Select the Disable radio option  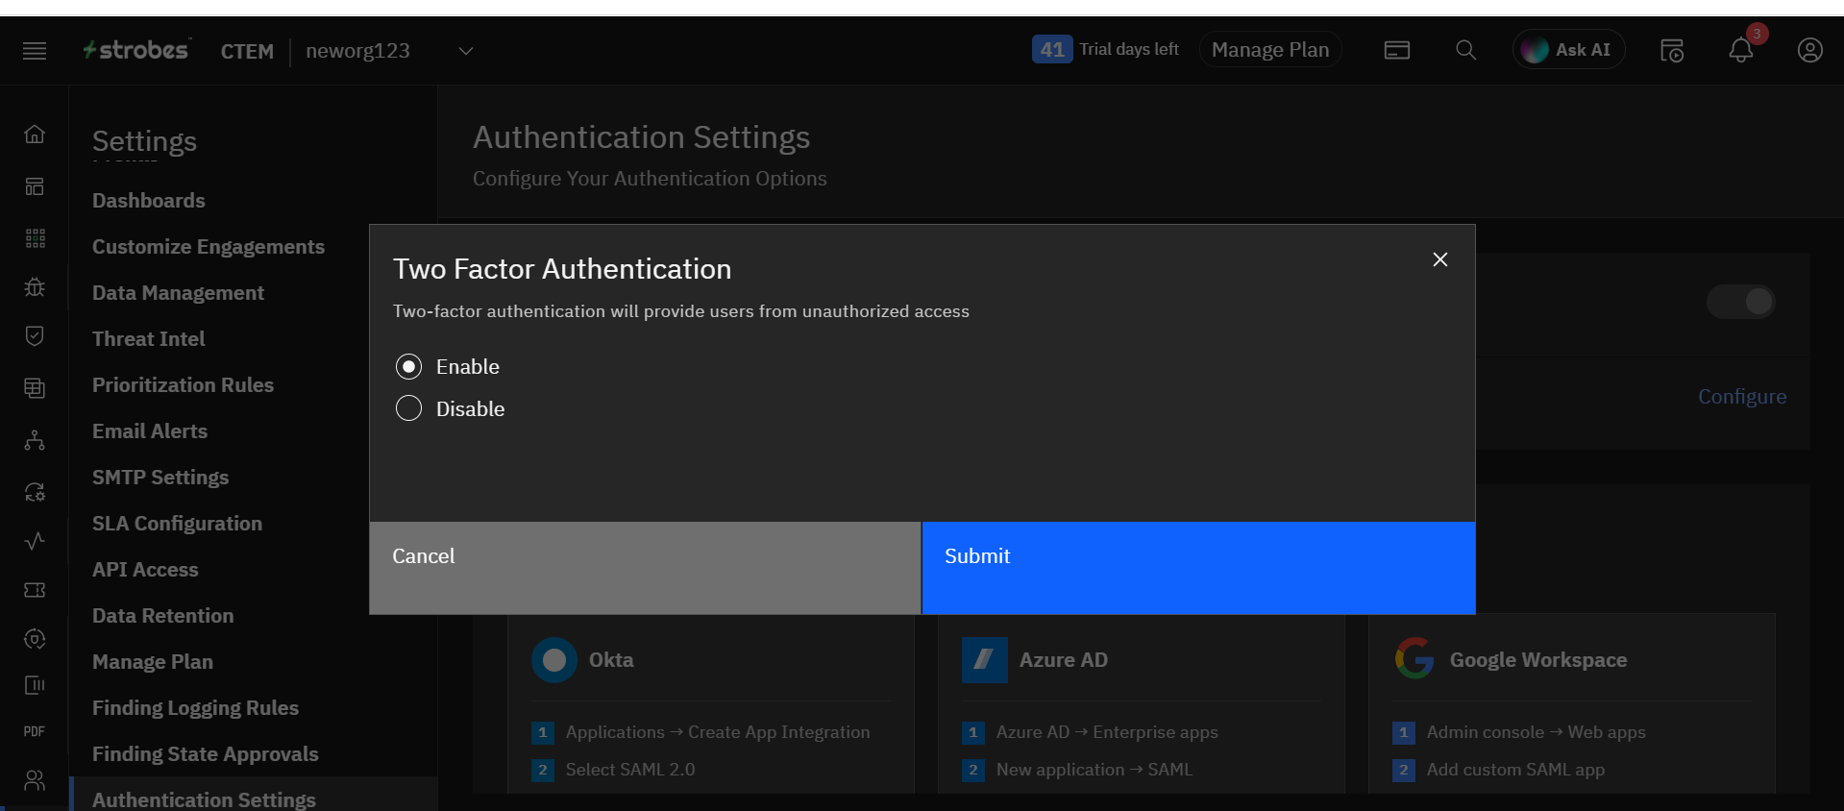click(409, 408)
